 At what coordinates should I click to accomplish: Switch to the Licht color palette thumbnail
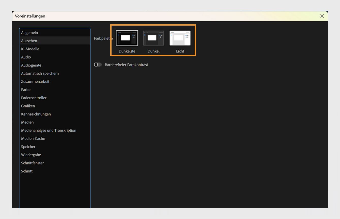pos(180,38)
